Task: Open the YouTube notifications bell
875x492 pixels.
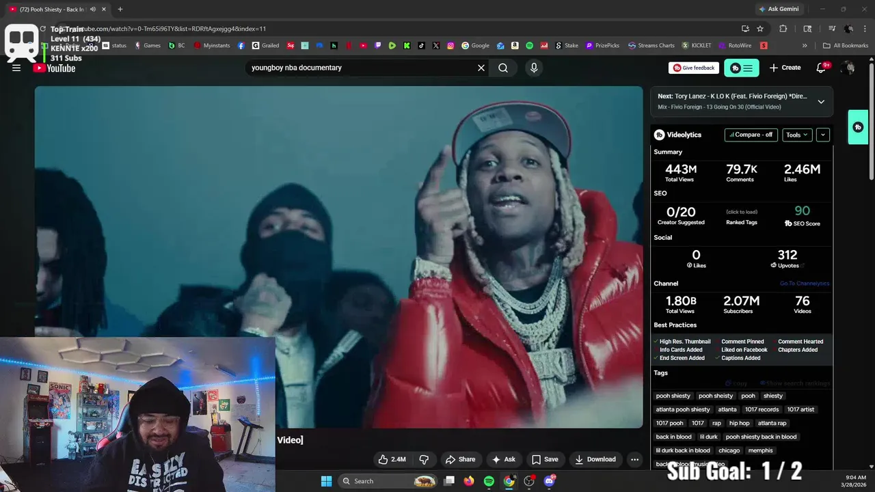Action: 822,68
